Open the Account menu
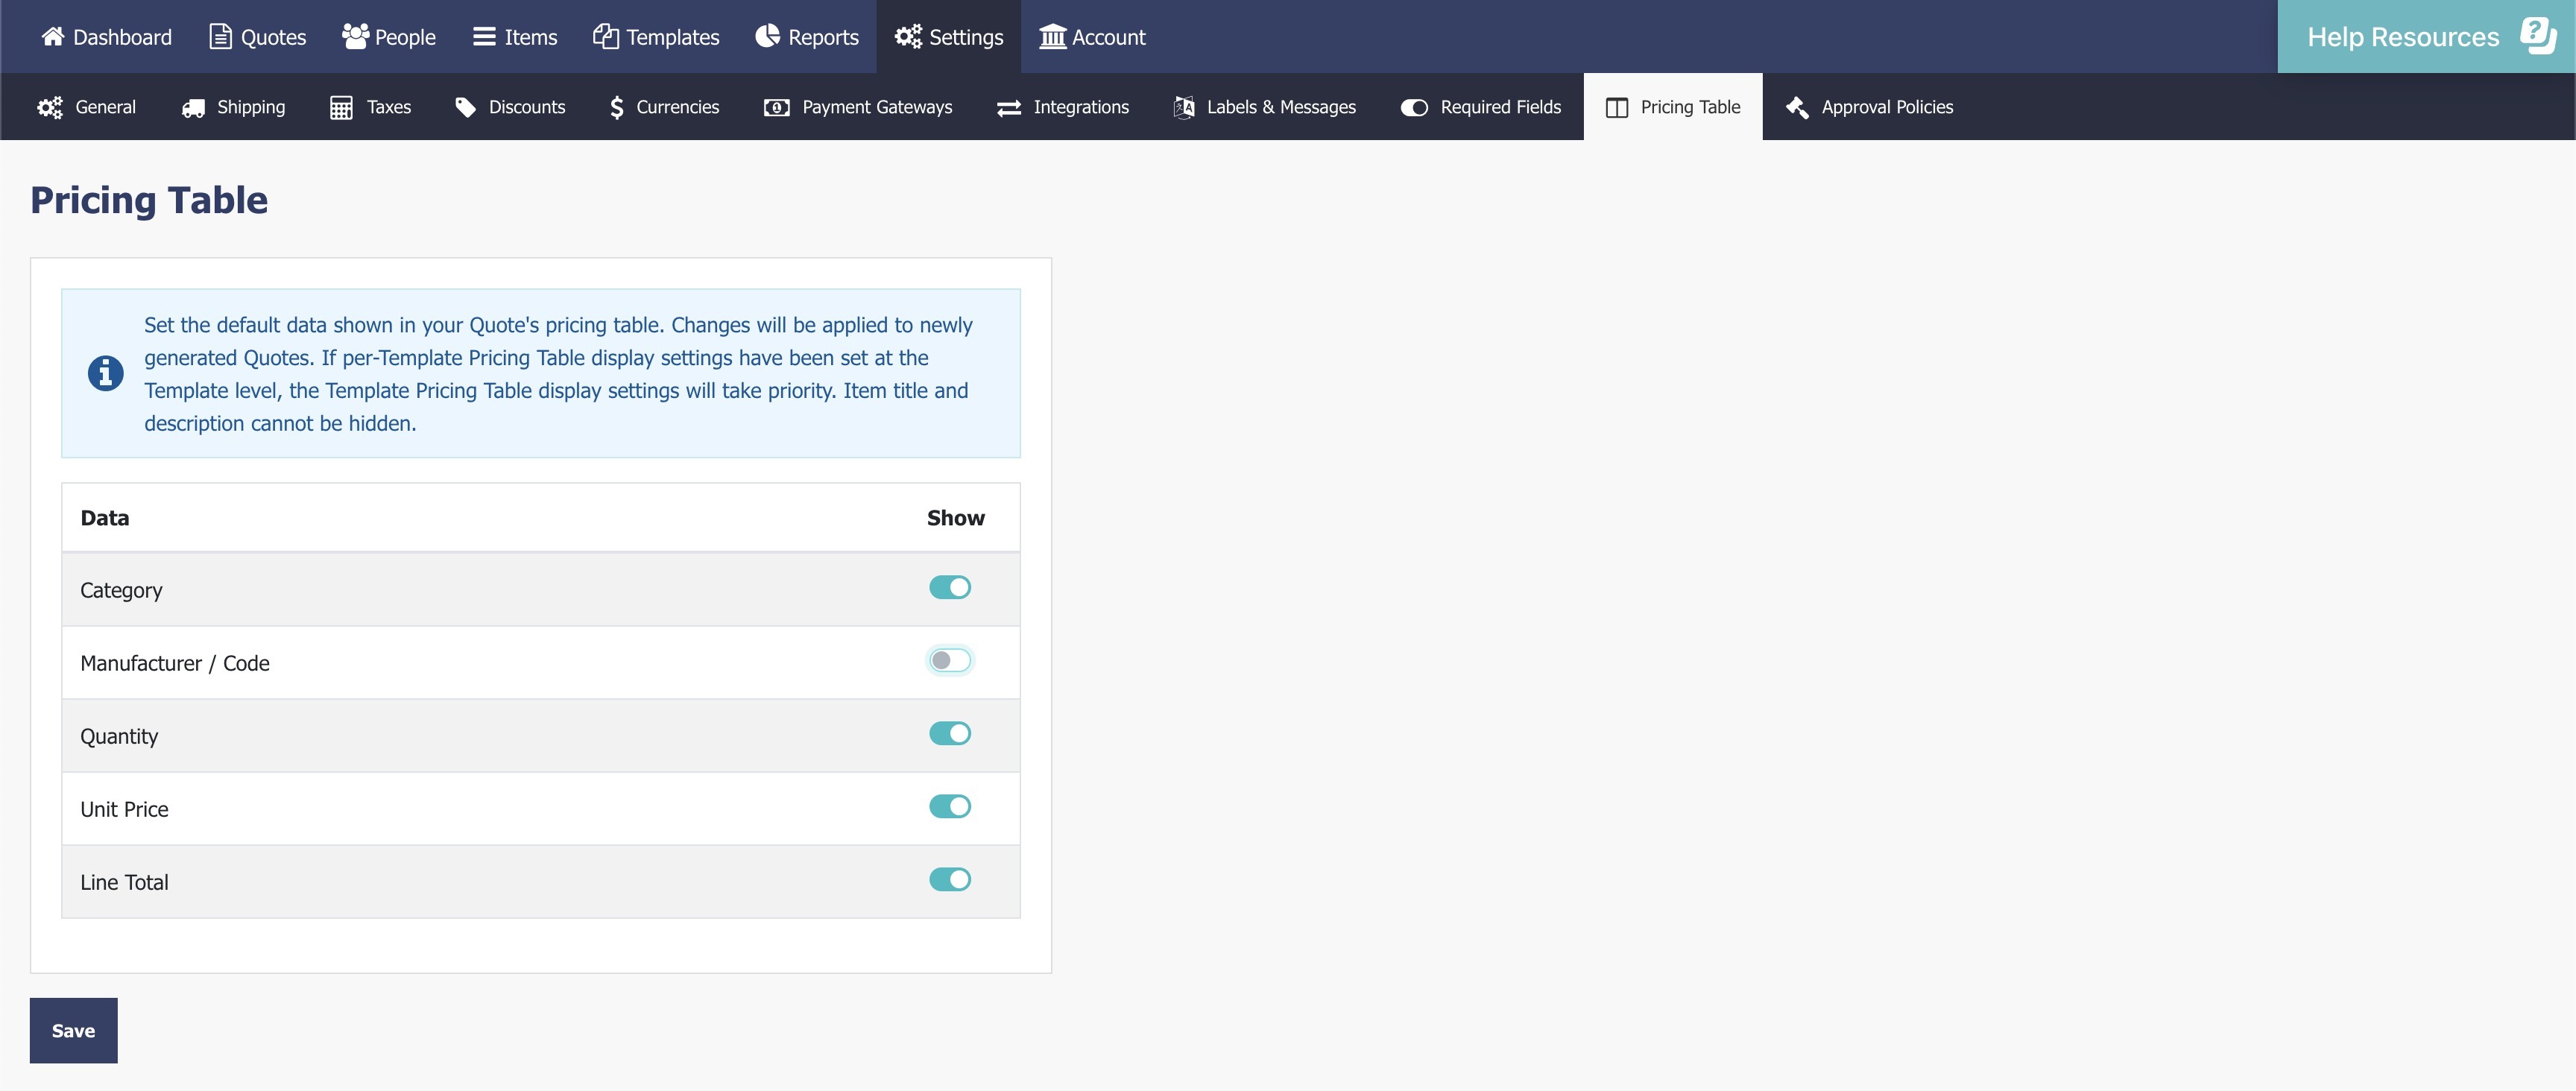This screenshot has width=2576, height=1091. (x=1092, y=37)
